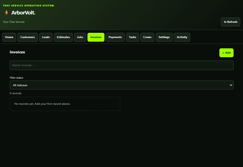Focus the Search invoices field

click(122, 65)
